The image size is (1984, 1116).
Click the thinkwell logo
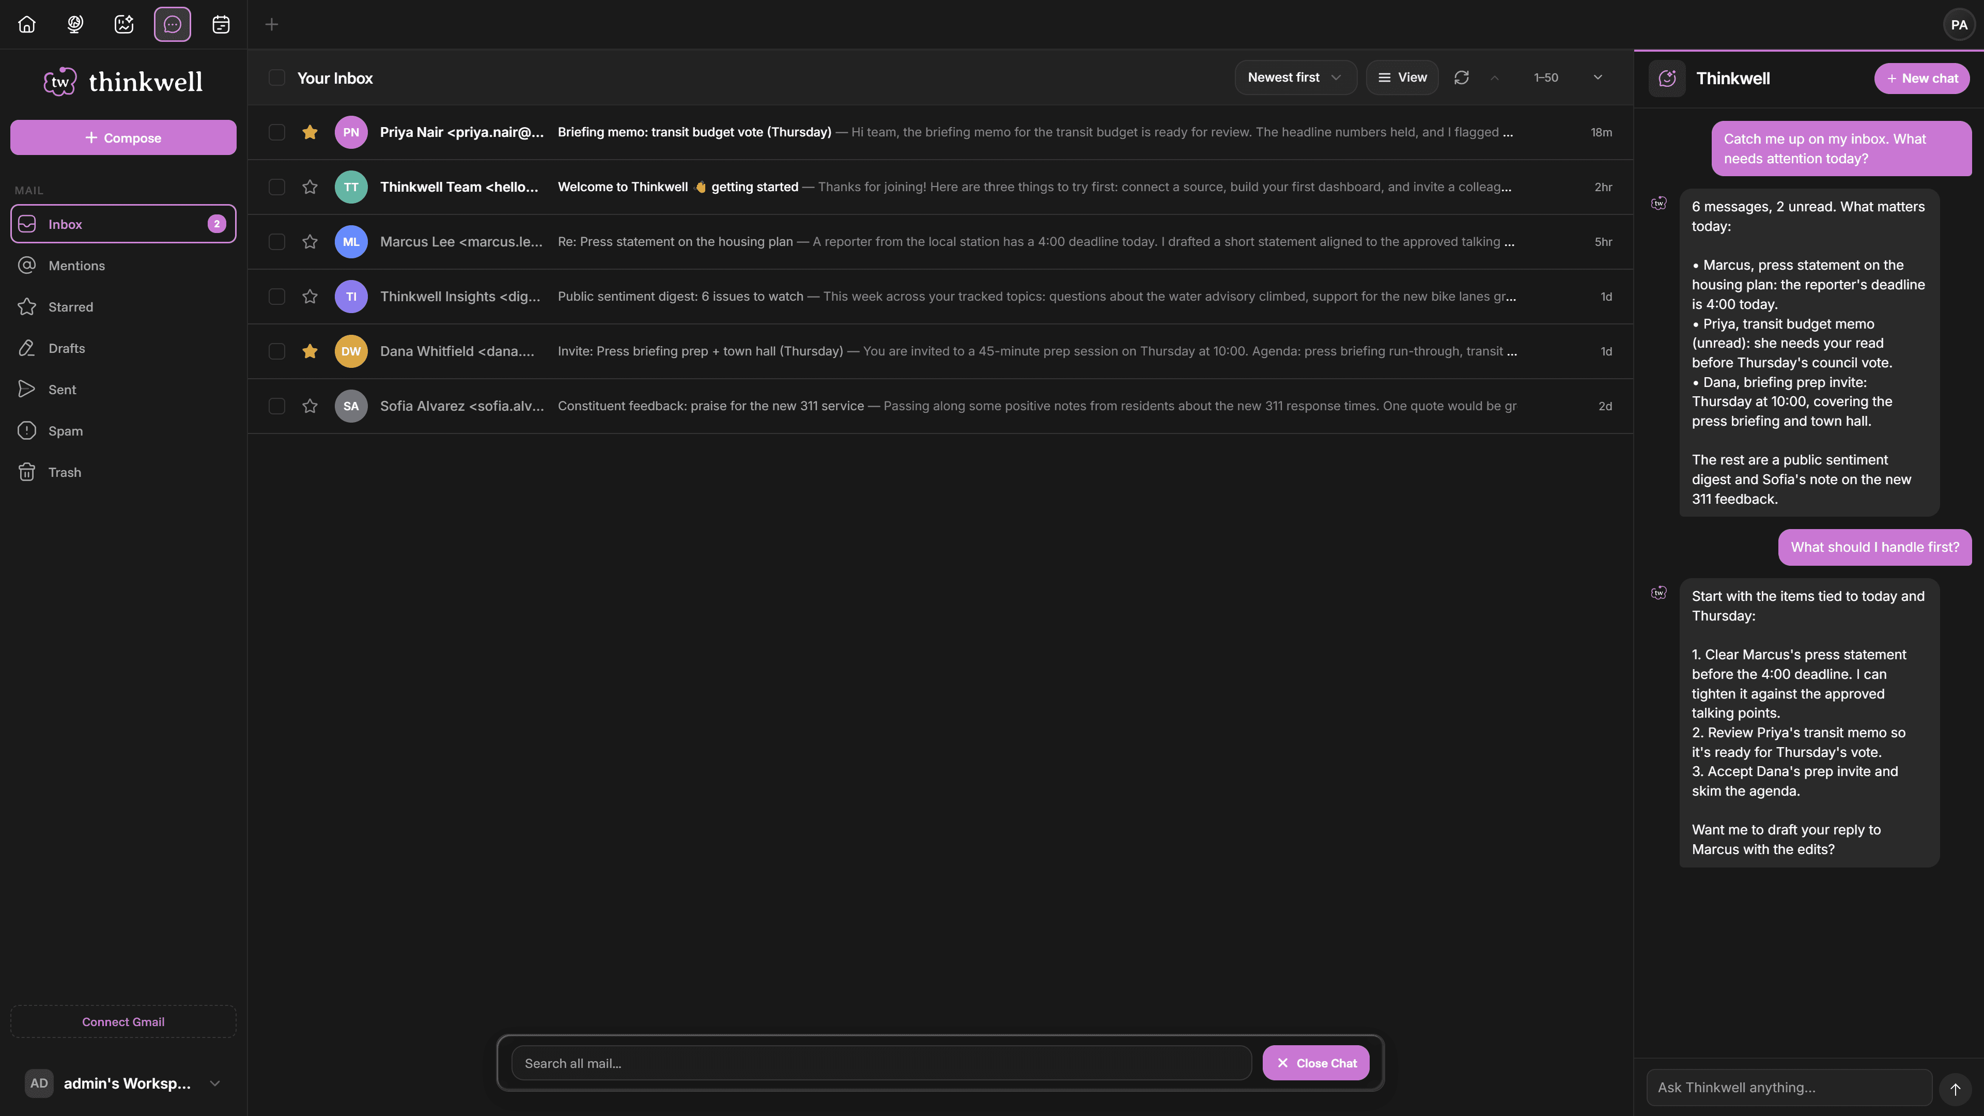[123, 82]
